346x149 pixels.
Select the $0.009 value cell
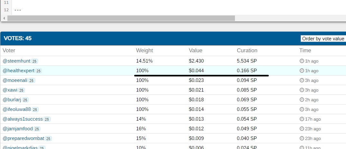[196, 138]
